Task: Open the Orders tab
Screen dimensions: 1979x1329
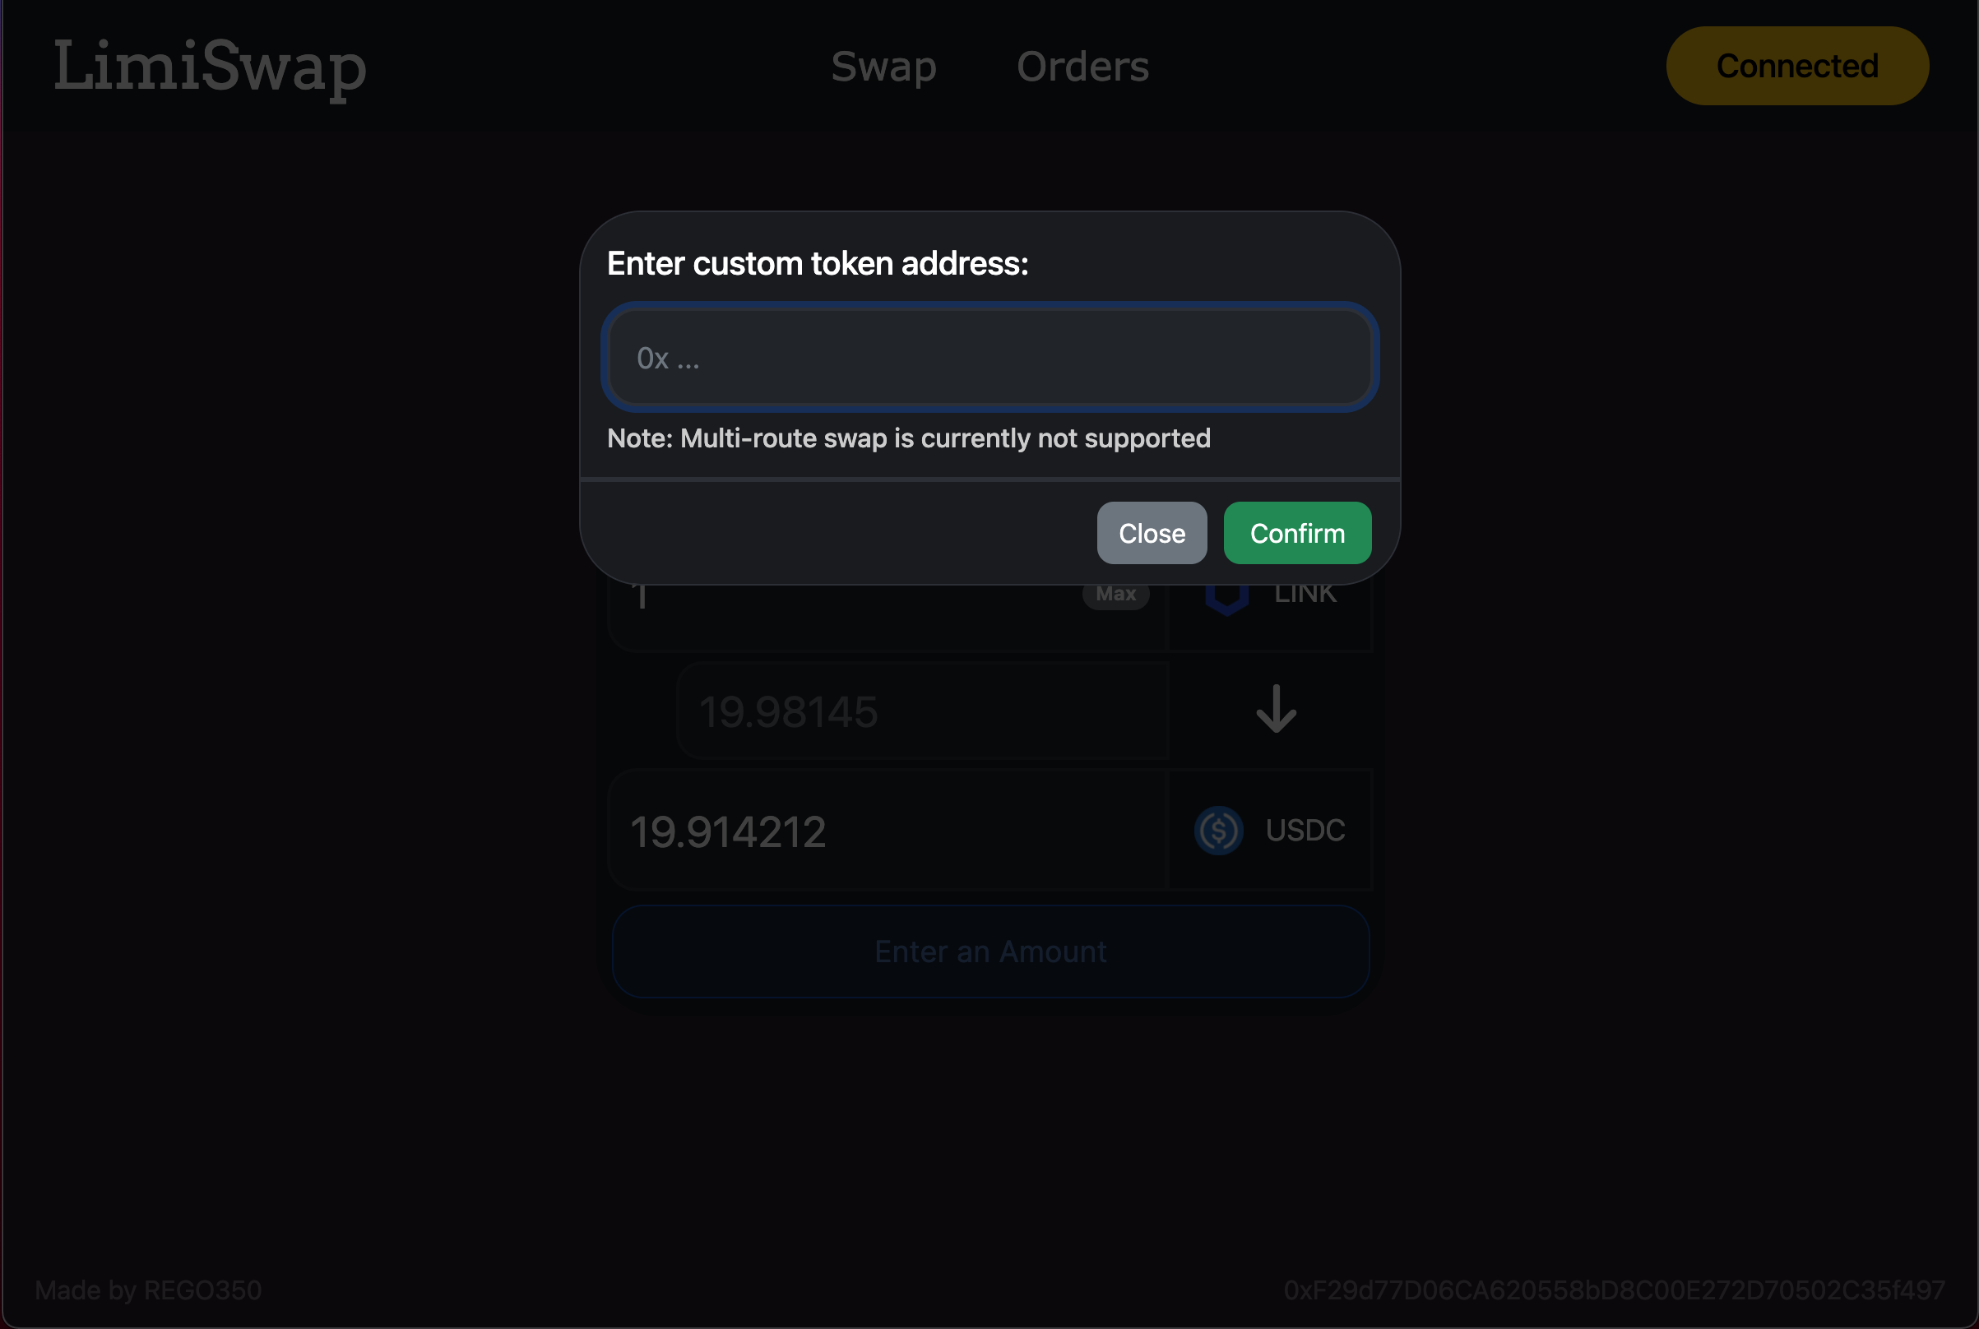Action: pyautogui.click(x=1082, y=66)
